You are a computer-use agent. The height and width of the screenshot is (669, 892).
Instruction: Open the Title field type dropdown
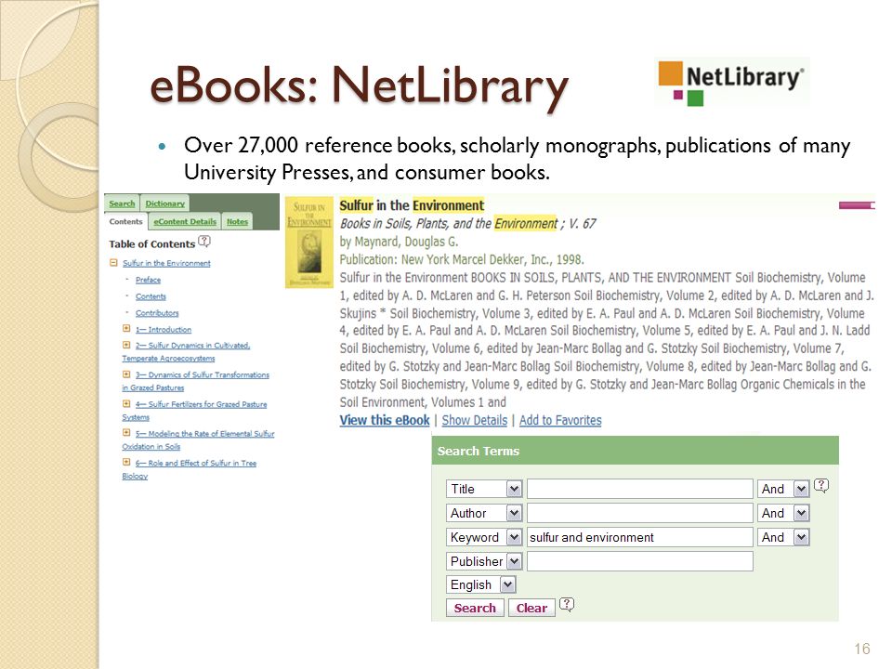tap(514, 490)
